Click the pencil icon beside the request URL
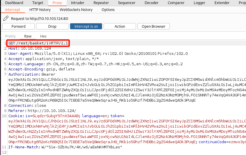 pyautogui.click(x=6, y=18)
